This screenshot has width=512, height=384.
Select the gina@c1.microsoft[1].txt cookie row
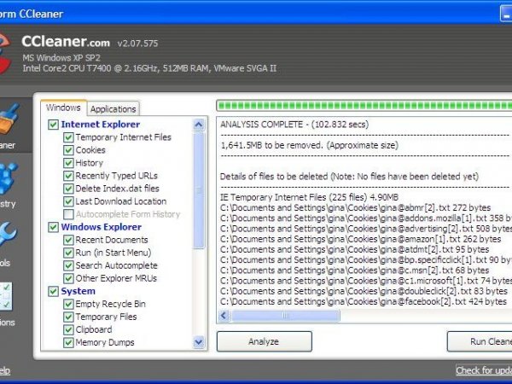tap(366, 281)
